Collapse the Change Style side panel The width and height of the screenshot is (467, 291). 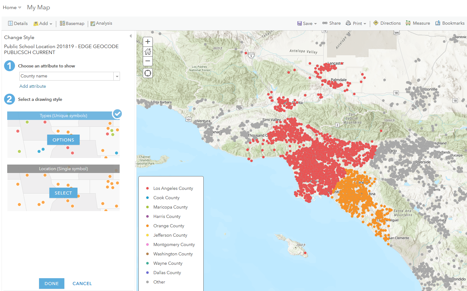[x=130, y=36]
